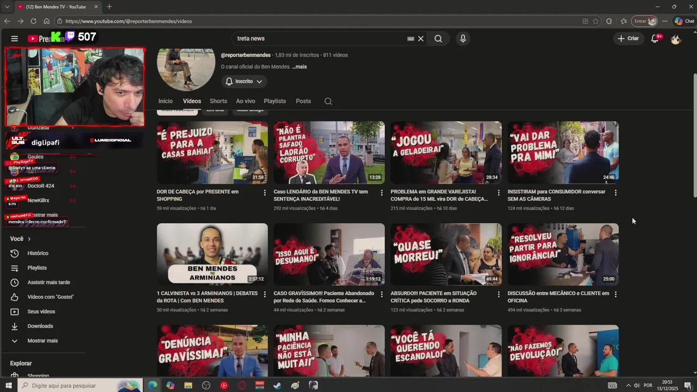Open Histórico in the sidebar

click(x=37, y=253)
